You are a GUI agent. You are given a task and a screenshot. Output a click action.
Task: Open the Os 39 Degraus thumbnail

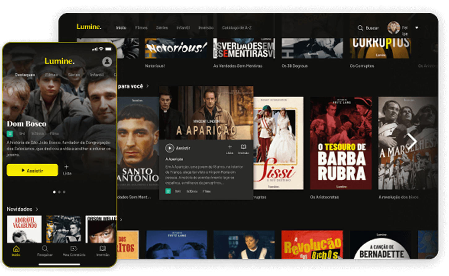tap(312, 48)
